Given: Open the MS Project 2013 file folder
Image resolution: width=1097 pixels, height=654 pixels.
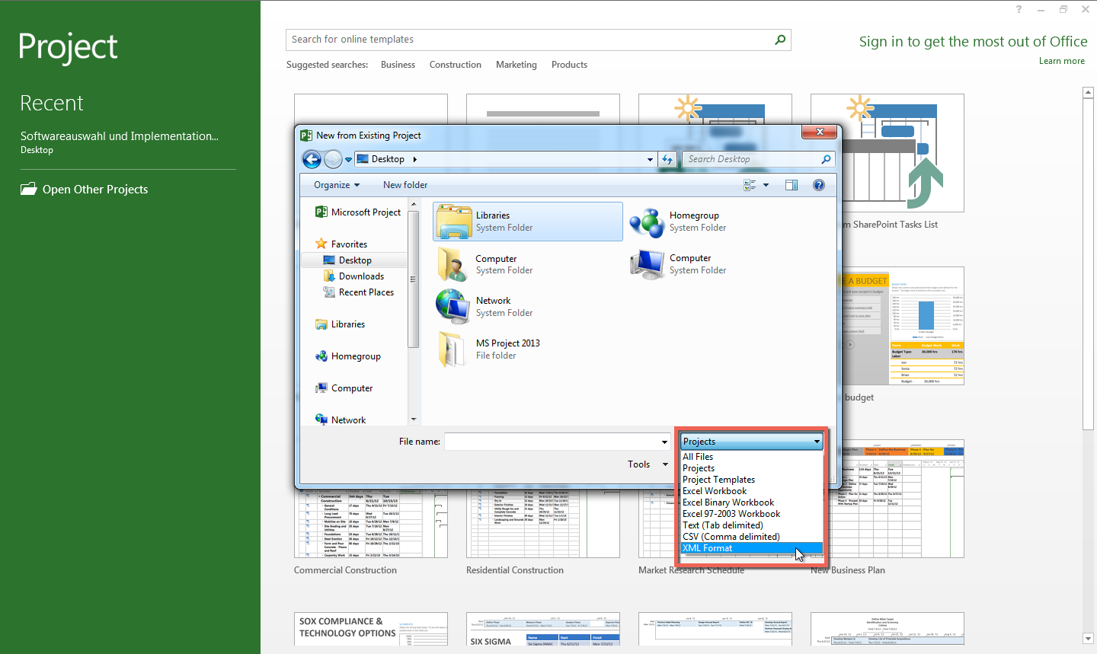Looking at the screenshot, I should tap(507, 349).
